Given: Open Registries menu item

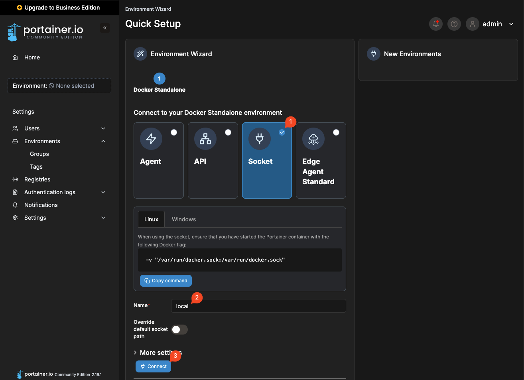Looking at the screenshot, I should point(37,179).
